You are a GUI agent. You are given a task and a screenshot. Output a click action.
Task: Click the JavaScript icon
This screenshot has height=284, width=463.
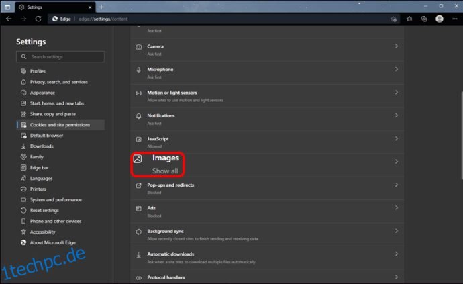coord(138,139)
